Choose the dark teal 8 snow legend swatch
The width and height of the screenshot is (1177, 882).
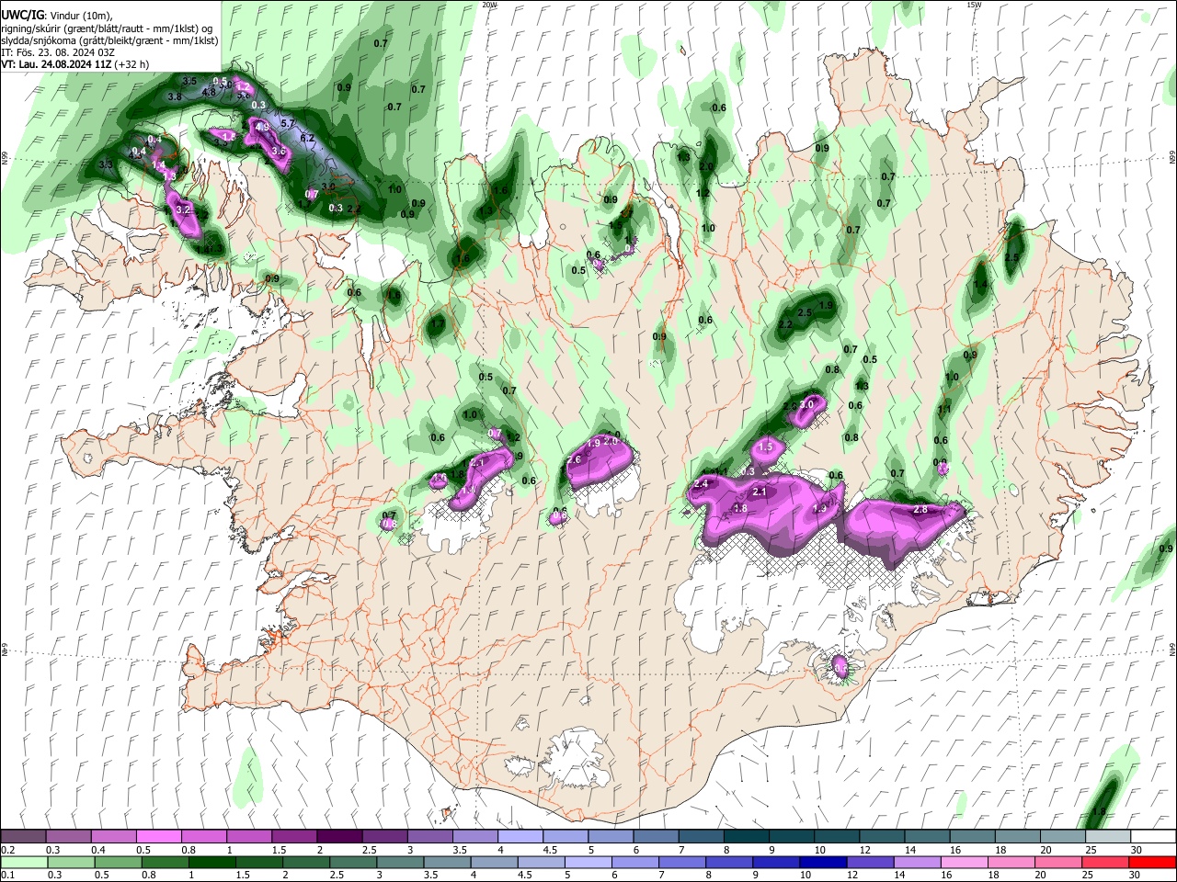pos(747,837)
